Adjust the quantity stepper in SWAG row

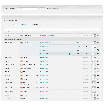click(95, 91)
